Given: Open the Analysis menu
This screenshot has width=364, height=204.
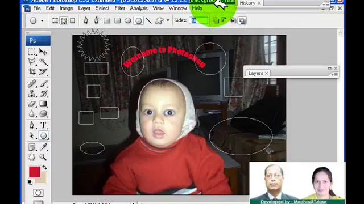Looking at the screenshot, I should pos(139,8).
